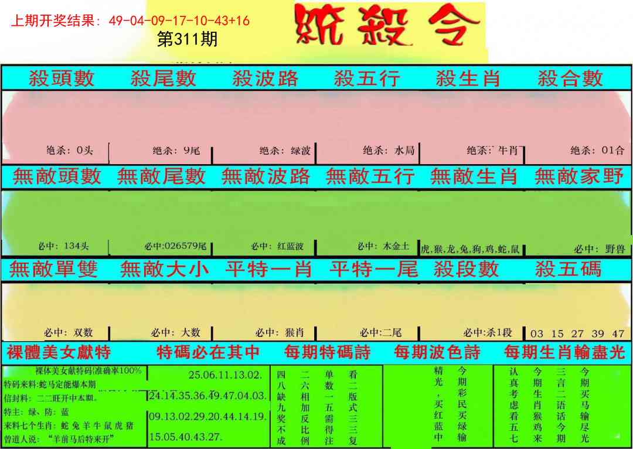The image size is (633, 449).
Task: Select the 03 15 27 39 47 numbers
Action: [577, 334]
